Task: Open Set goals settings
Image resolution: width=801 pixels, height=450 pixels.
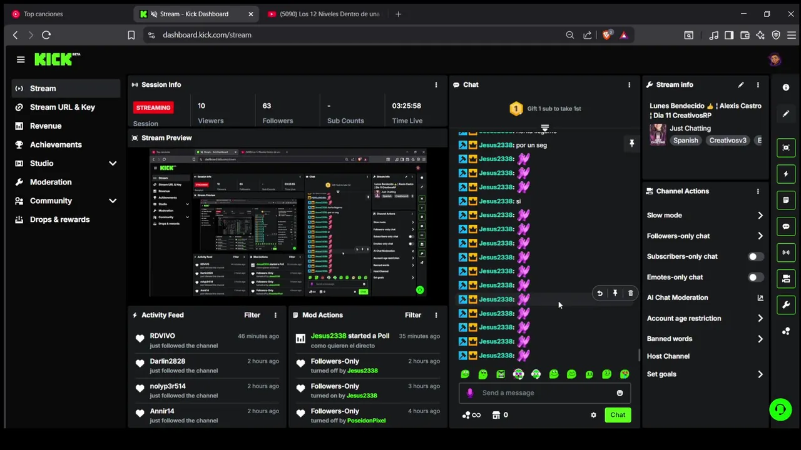Action: [x=705, y=374]
